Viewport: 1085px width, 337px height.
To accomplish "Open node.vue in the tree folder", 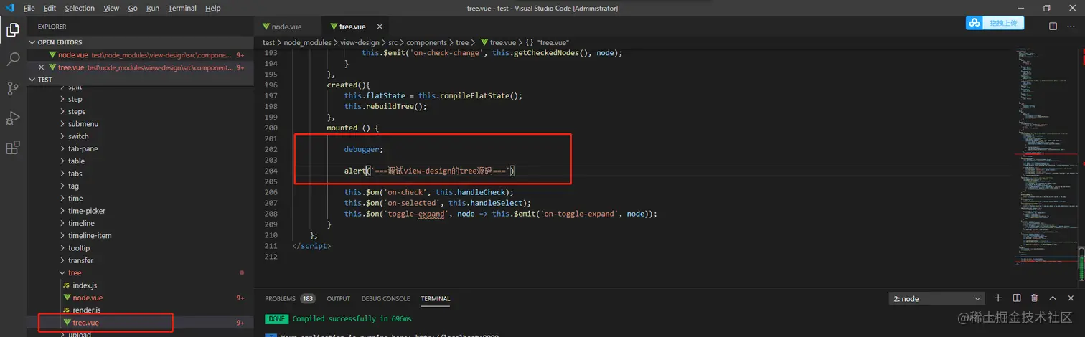I will [x=87, y=298].
